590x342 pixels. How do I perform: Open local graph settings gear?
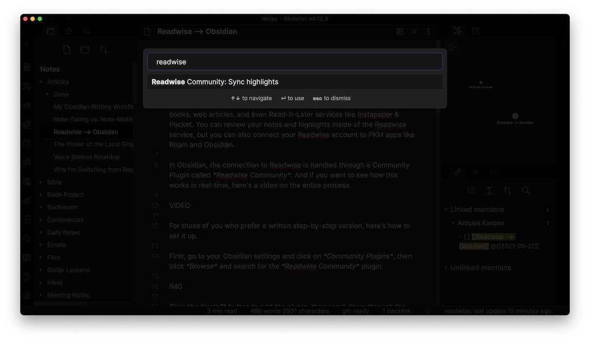451,48
